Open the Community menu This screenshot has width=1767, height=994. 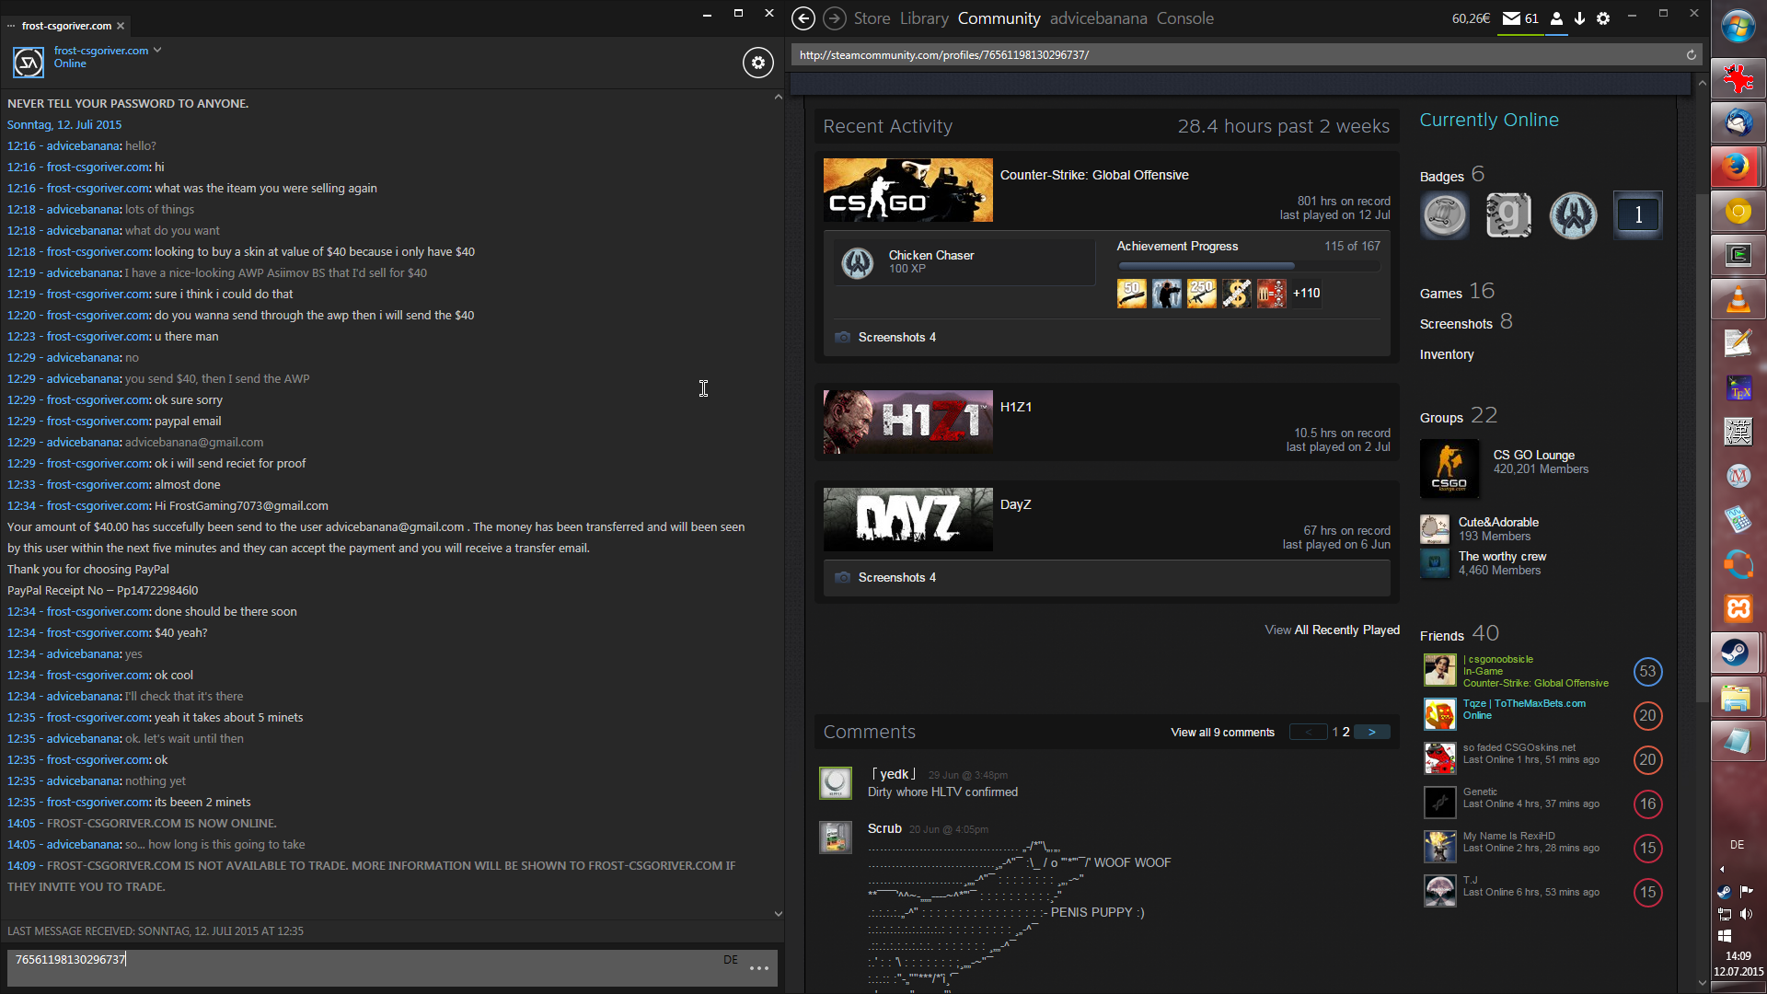[x=999, y=18]
